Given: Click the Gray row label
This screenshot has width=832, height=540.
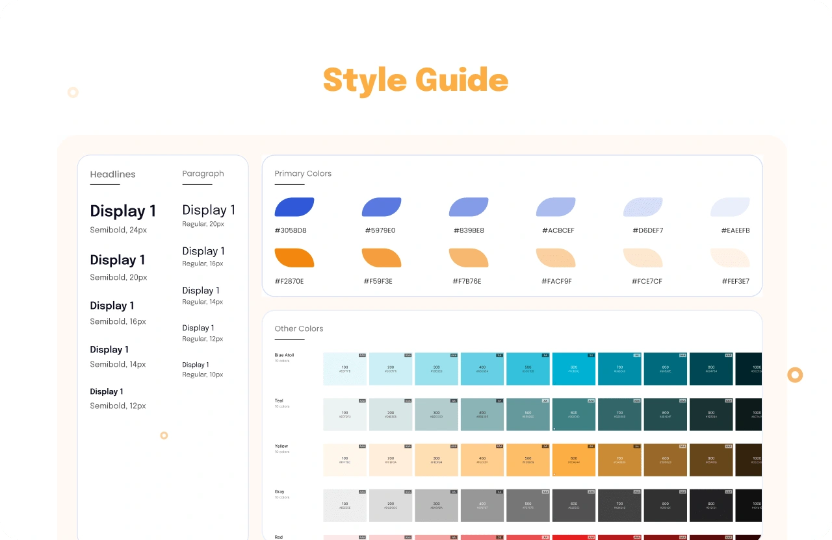Looking at the screenshot, I should 279,491.
